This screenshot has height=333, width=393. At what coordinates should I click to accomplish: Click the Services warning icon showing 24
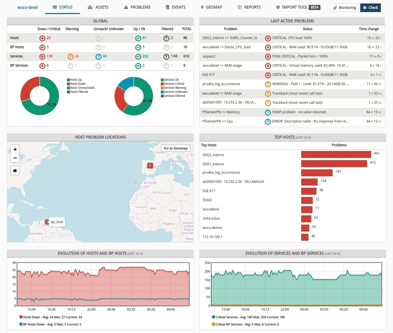point(70,56)
